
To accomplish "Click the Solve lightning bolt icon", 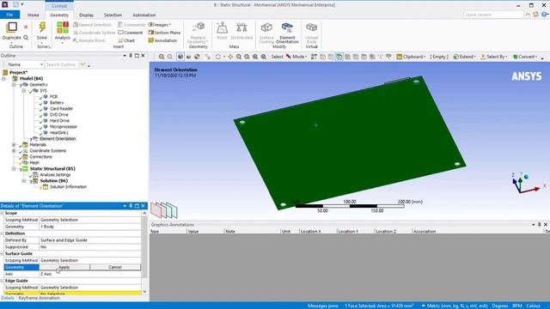I will [x=42, y=27].
